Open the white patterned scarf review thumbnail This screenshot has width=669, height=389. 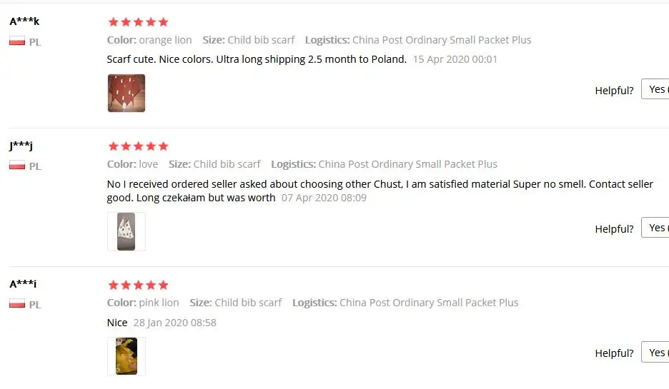click(127, 231)
